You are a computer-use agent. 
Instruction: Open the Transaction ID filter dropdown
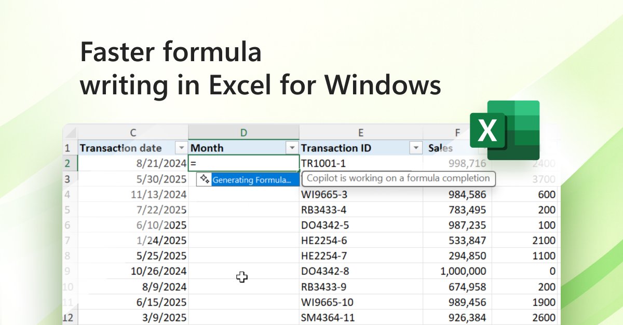click(416, 148)
